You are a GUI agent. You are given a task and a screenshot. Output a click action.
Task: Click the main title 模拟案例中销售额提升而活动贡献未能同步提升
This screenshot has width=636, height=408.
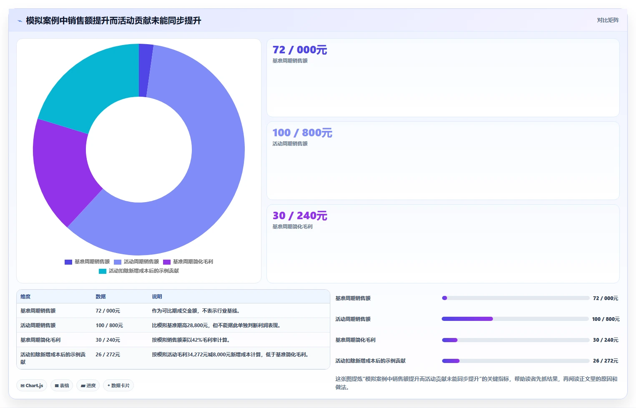click(113, 21)
